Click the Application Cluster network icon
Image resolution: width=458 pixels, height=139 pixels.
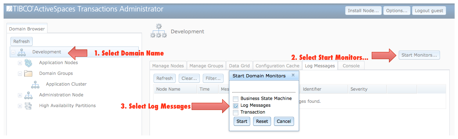pos(35,84)
